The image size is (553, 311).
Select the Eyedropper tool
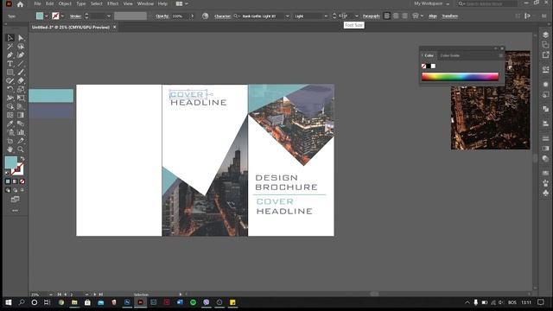(10, 124)
